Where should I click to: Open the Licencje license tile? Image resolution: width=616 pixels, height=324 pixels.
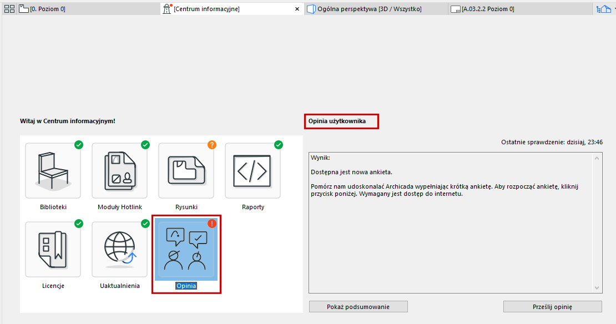tap(53, 250)
